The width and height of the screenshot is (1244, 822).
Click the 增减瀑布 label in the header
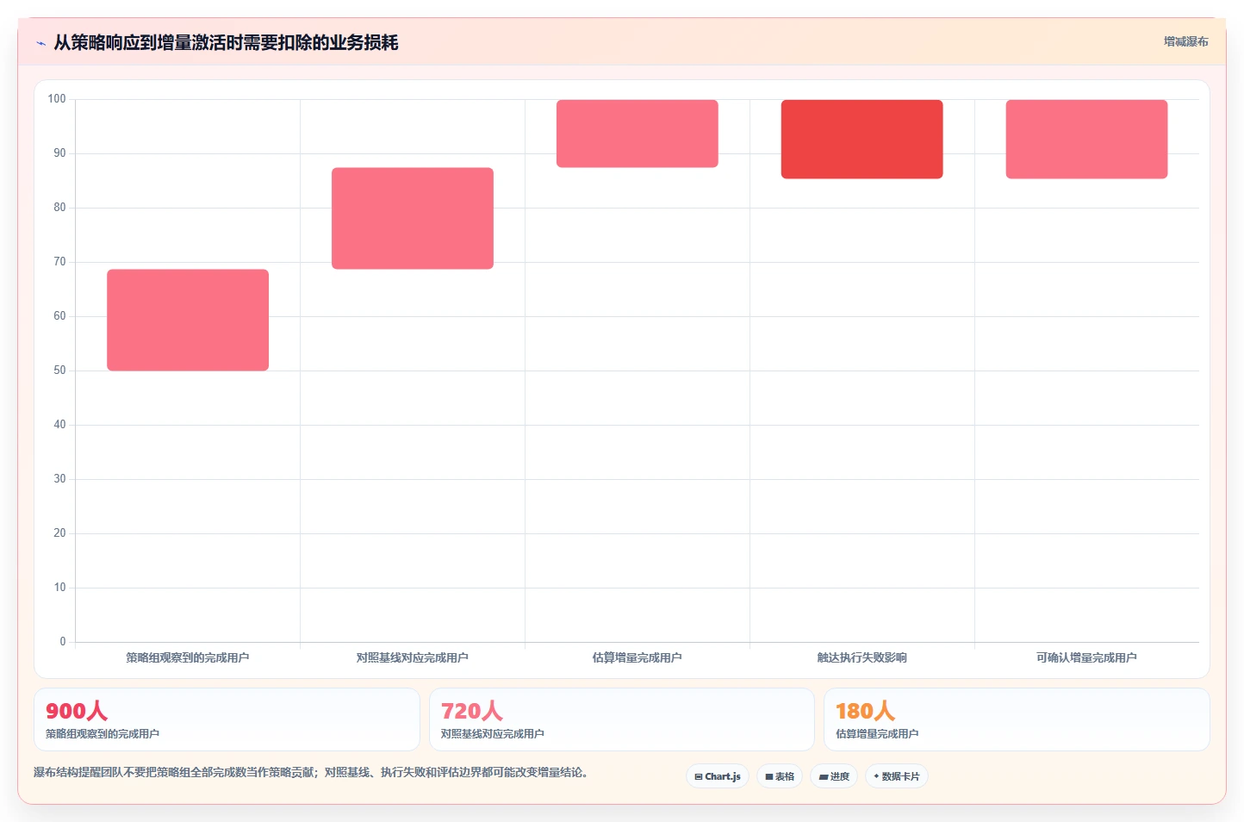[x=1185, y=41]
